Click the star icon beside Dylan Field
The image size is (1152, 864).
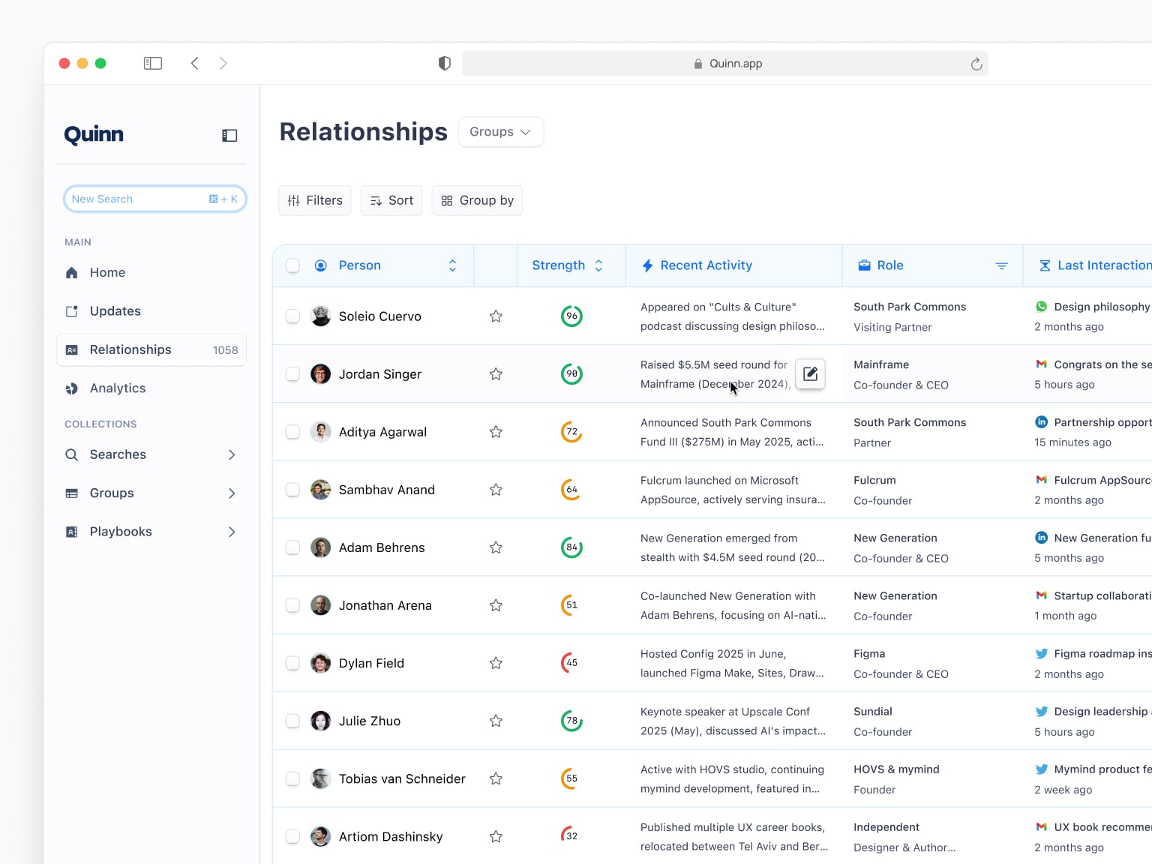496,663
